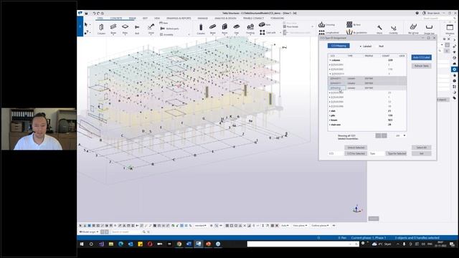The image size is (459, 258).
Task: Switch to the TRIMBLE CONNECT tab
Action: [x=253, y=19]
